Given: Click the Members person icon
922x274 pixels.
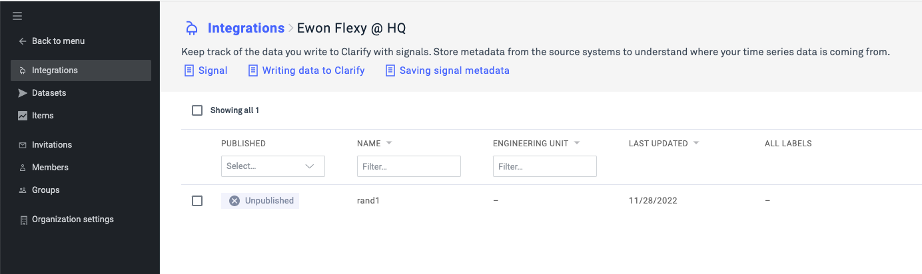Looking at the screenshot, I should 23,168.
